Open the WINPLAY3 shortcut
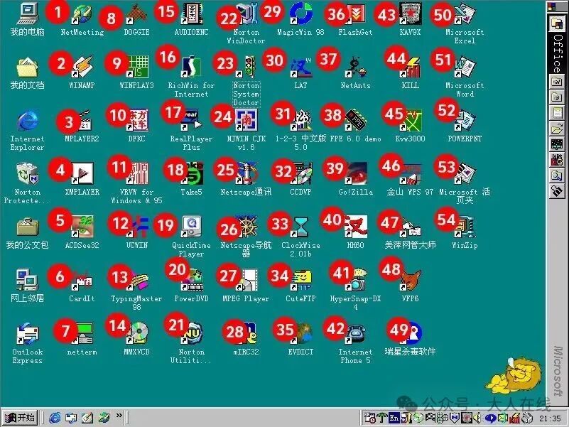 [137, 67]
